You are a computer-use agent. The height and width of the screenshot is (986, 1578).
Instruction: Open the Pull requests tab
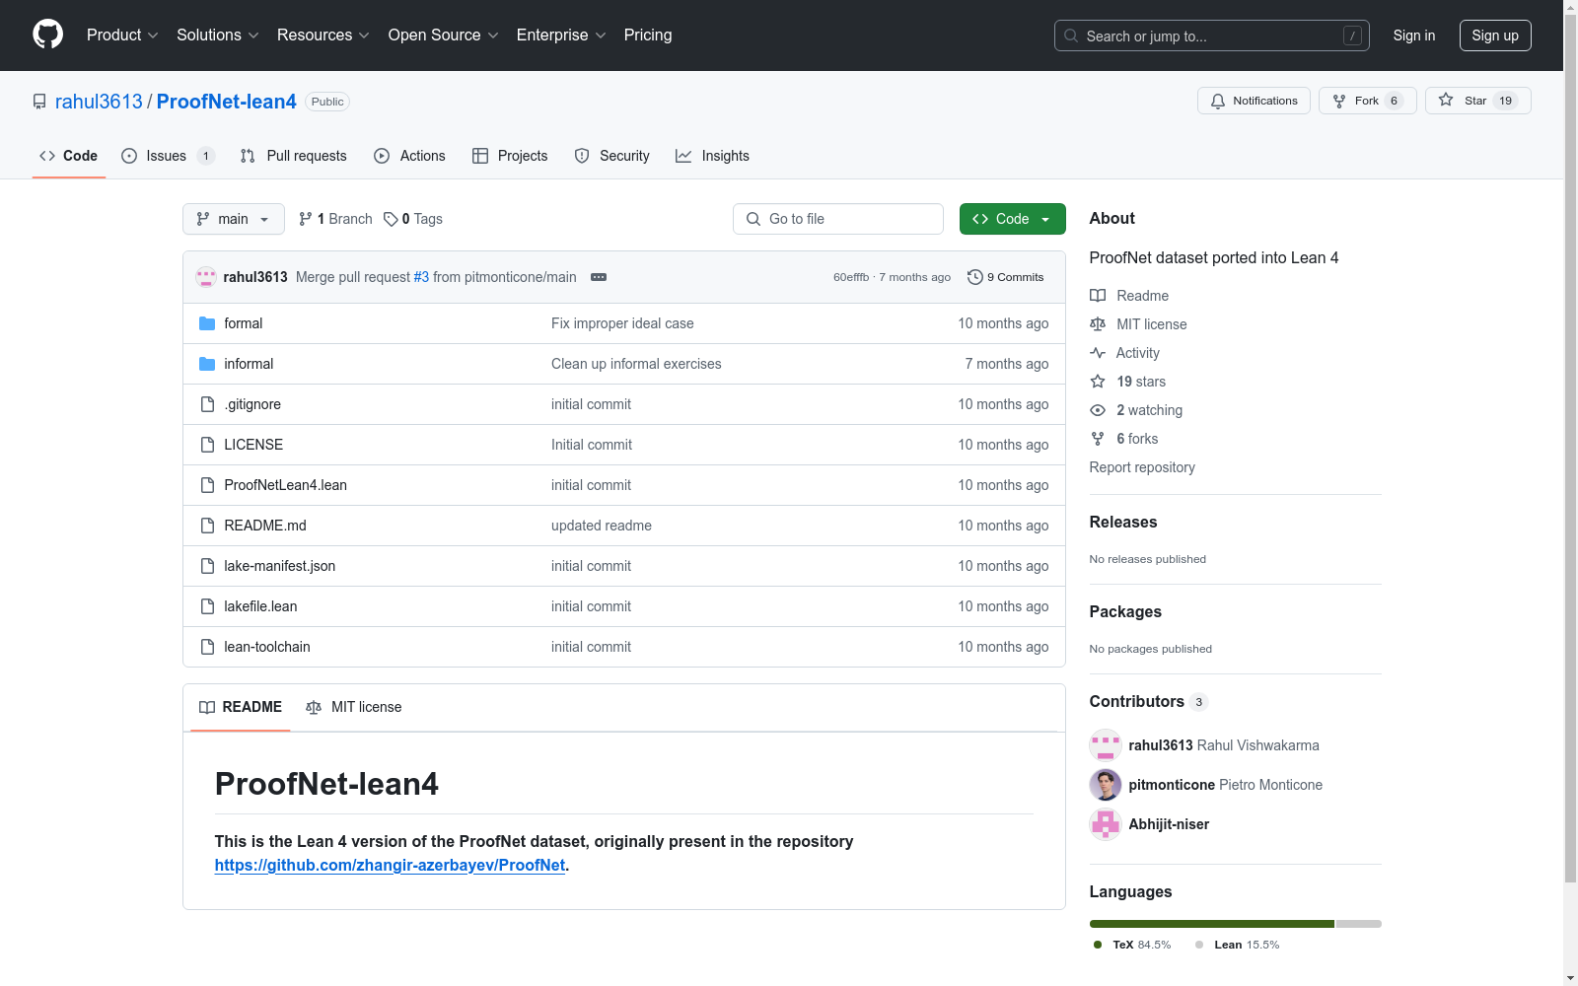(x=294, y=156)
